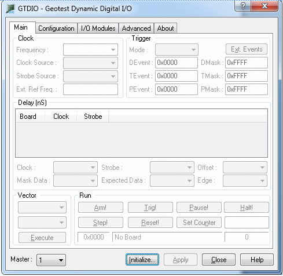Open the About tab

[x=166, y=28]
